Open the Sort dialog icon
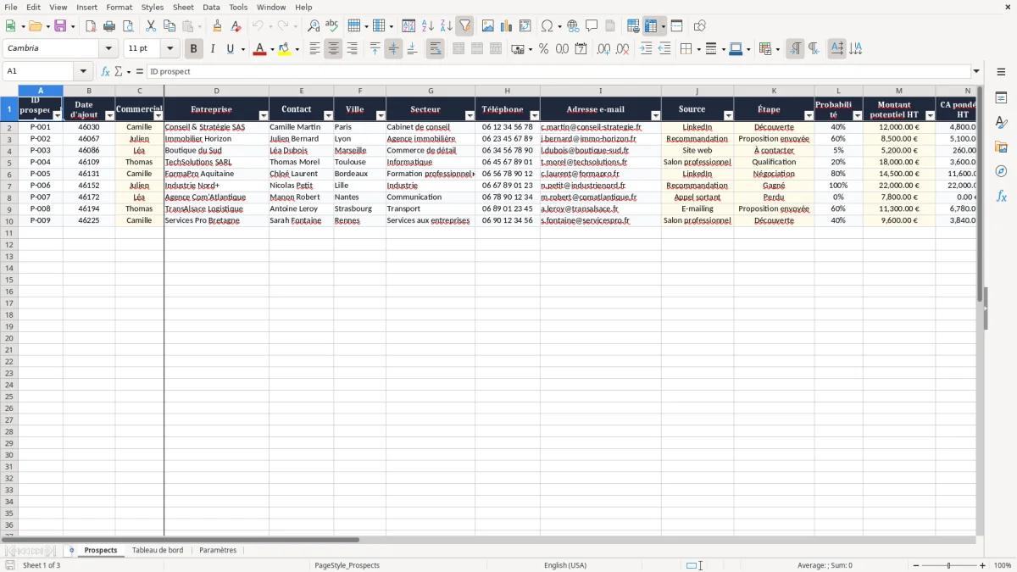The height and width of the screenshot is (572, 1017). 408,26
